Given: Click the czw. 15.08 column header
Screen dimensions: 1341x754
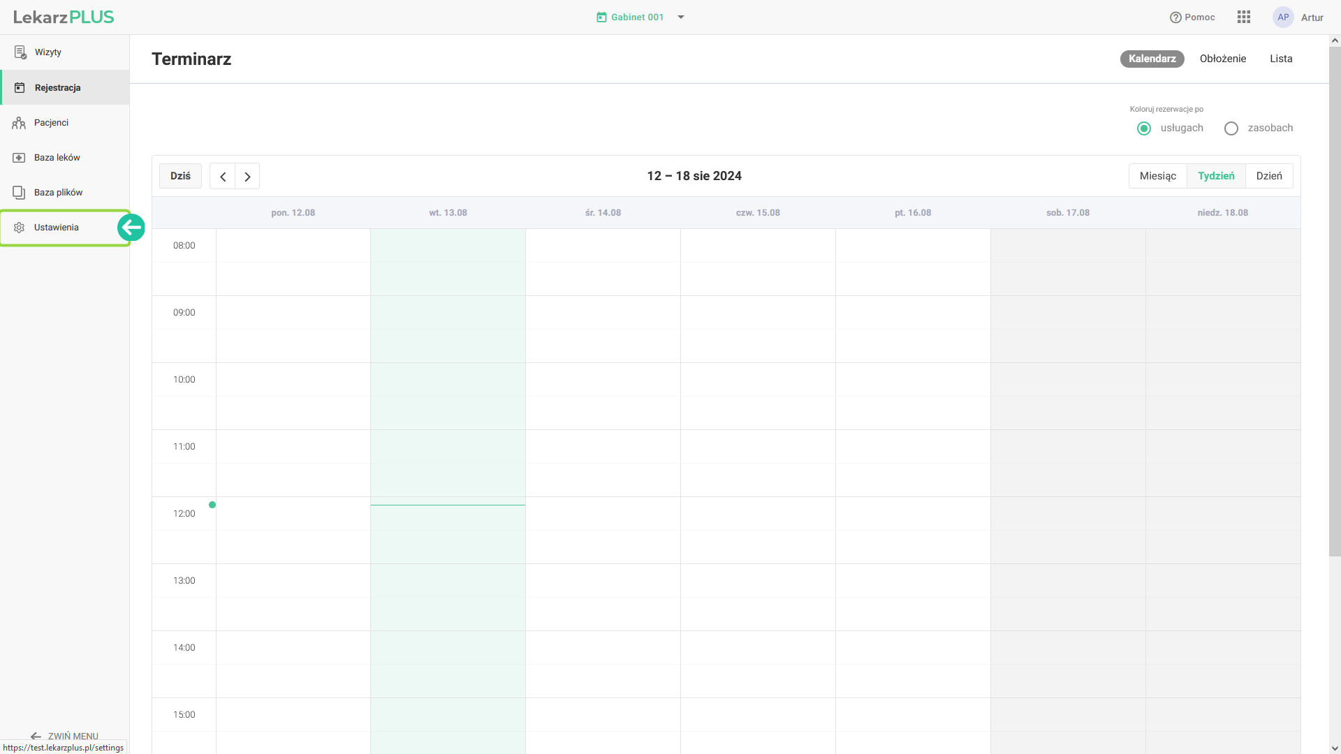Looking at the screenshot, I should click(x=759, y=213).
